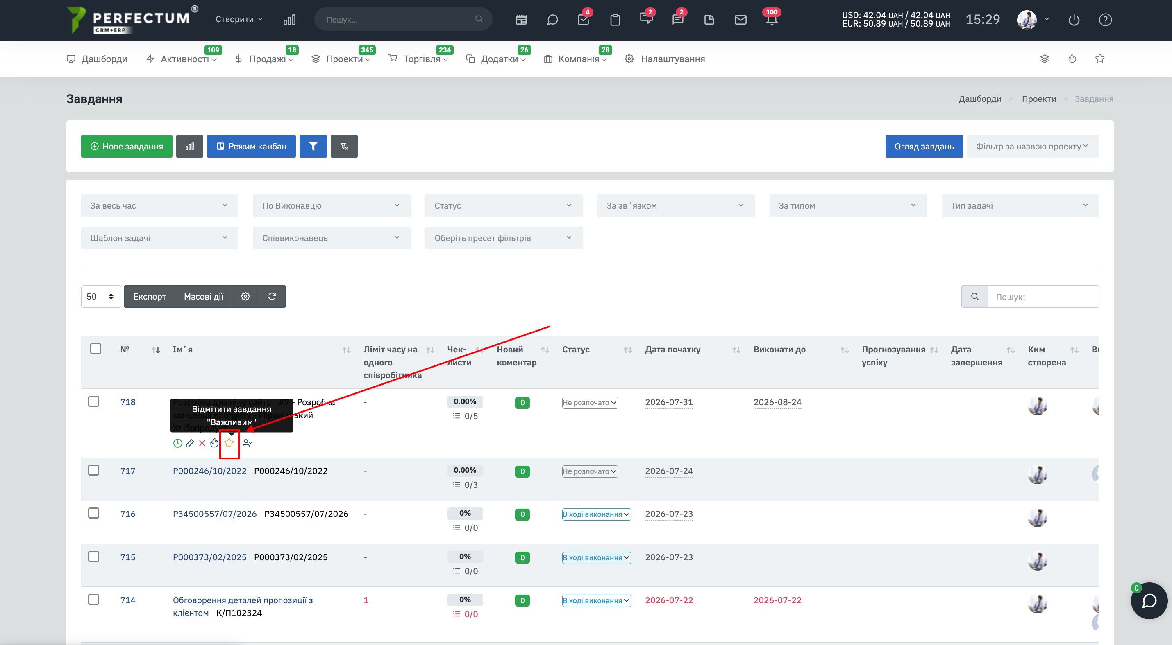Screen dimensions: 1172x645
Task: Check the checkbox for task 717
Action: tap(94, 470)
